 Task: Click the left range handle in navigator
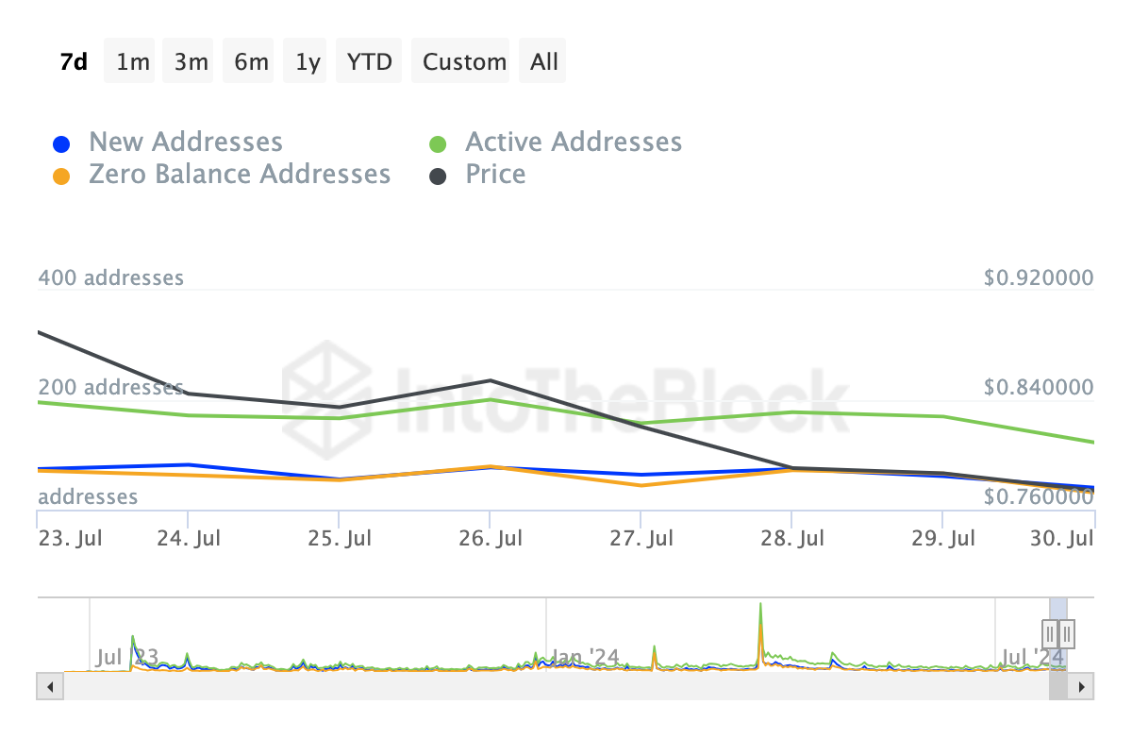(x=1049, y=632)
